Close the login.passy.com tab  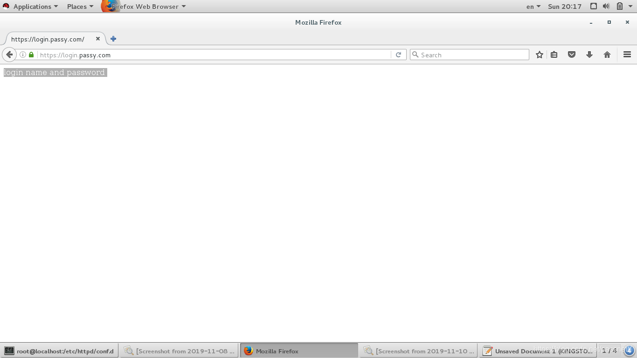pos(98,39)
